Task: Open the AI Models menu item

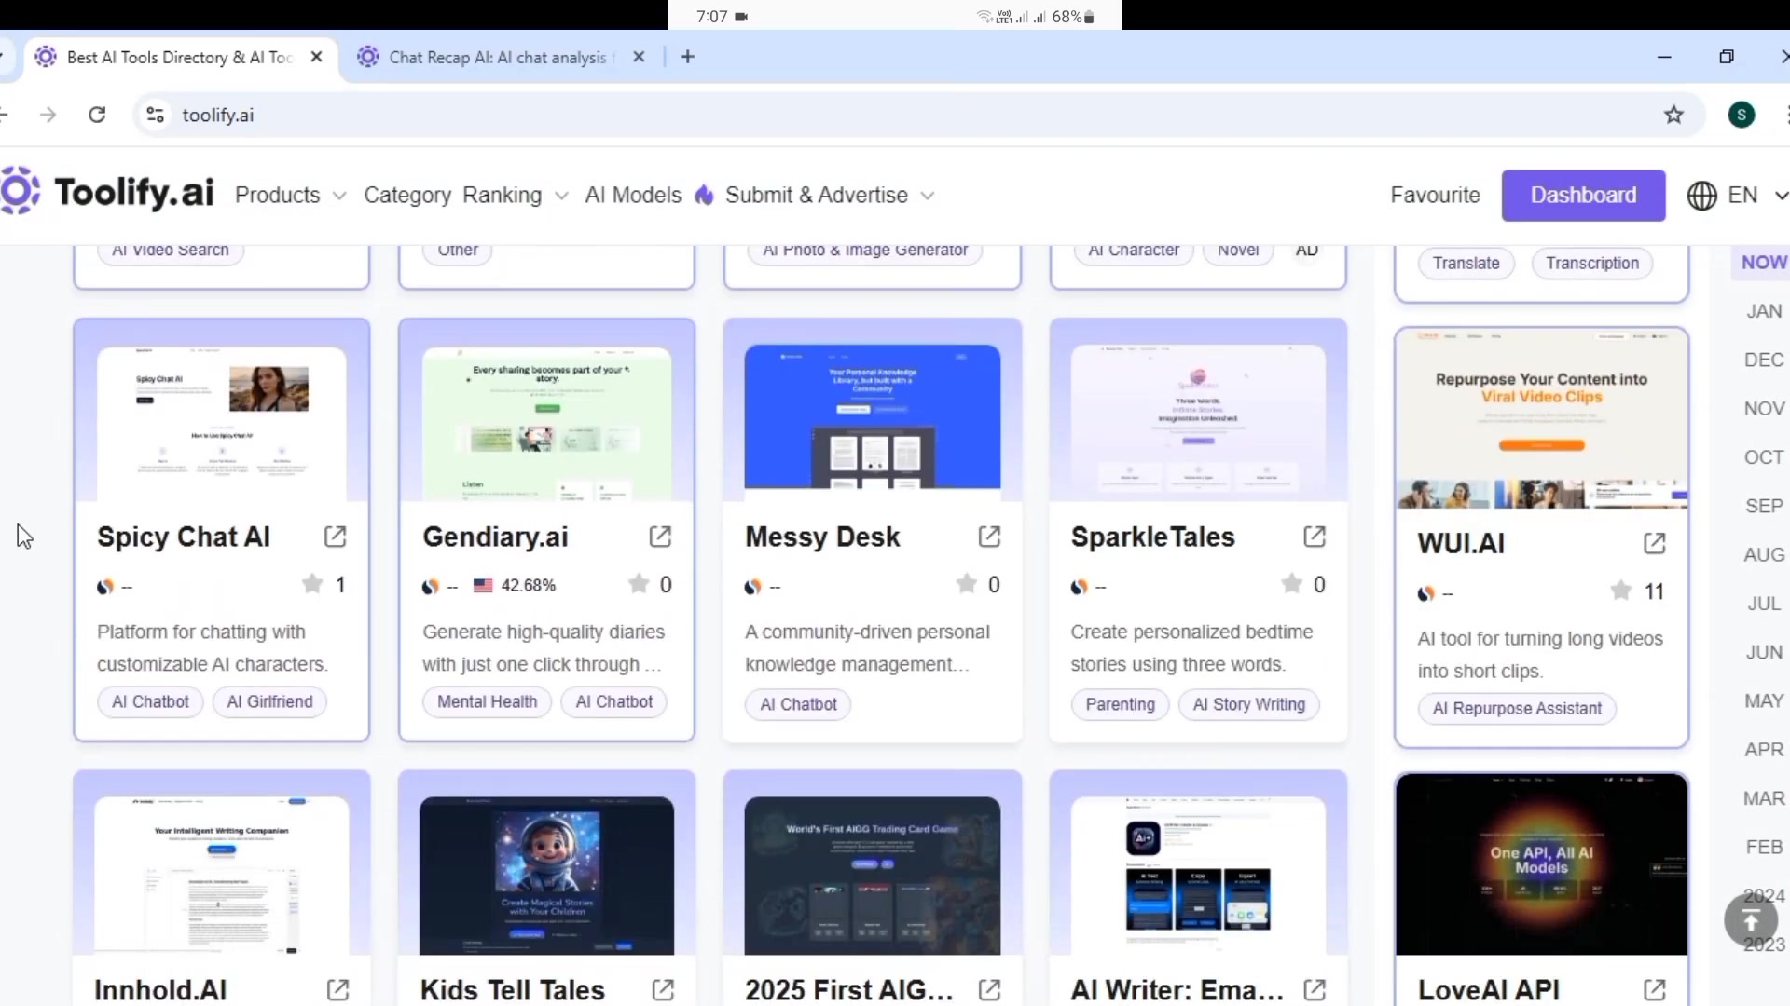Action: pyautogui.click(x=633, y=195)
